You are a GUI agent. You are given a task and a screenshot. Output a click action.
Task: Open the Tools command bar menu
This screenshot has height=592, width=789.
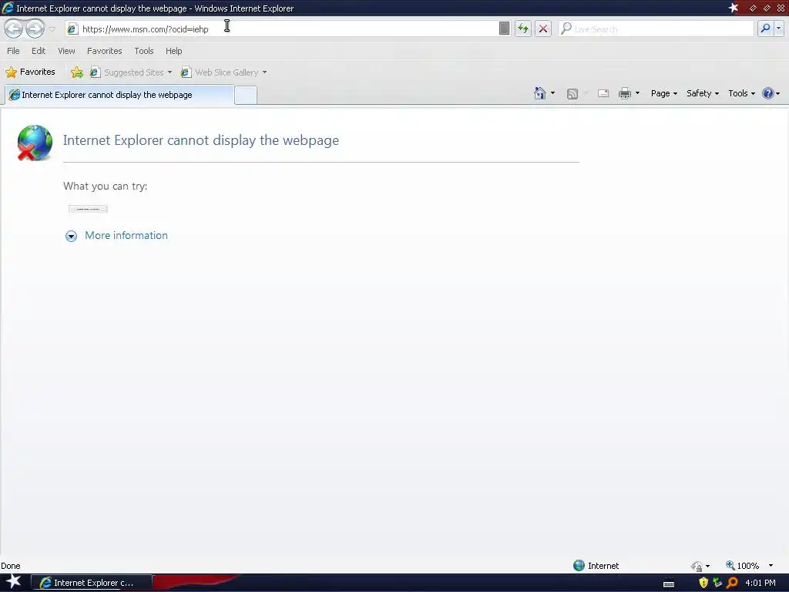pos(742,93)
